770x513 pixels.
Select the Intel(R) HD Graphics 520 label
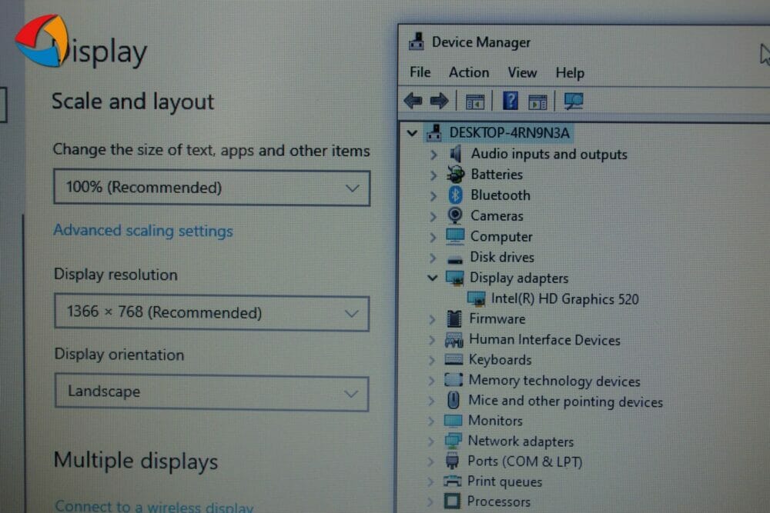564,299
